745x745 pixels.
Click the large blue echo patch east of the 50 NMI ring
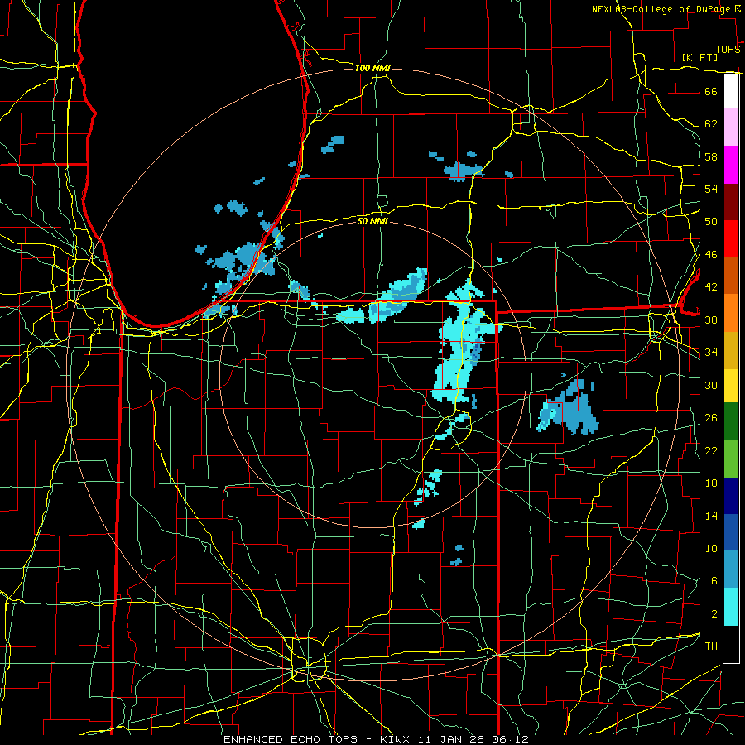click(570, 411)
